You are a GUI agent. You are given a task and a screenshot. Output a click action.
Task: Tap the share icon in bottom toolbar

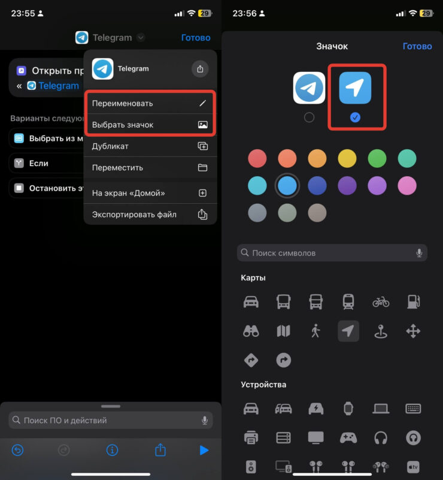[160, 450]
